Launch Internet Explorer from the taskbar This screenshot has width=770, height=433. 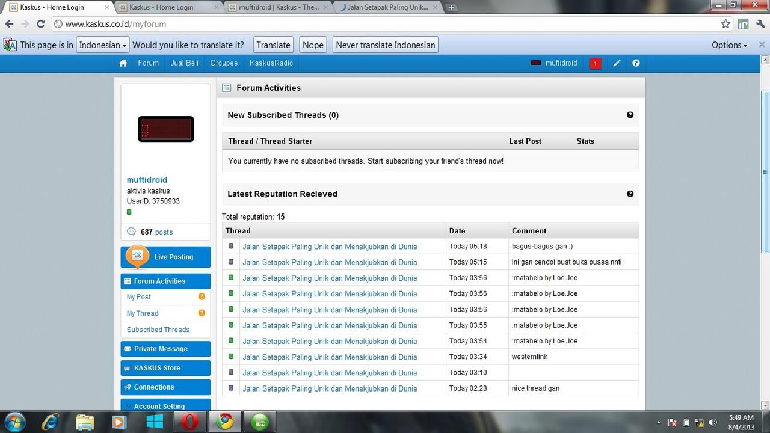pos(51,422)
